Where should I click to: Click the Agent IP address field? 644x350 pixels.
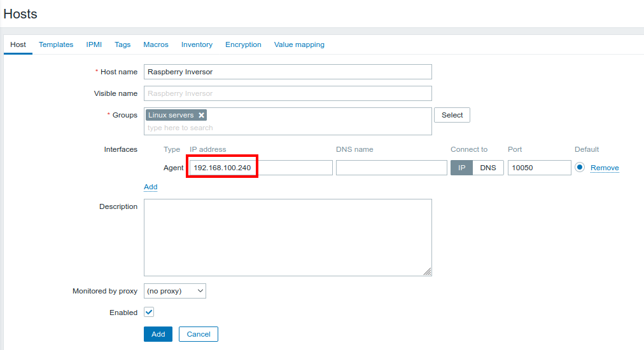pos(261,168)
